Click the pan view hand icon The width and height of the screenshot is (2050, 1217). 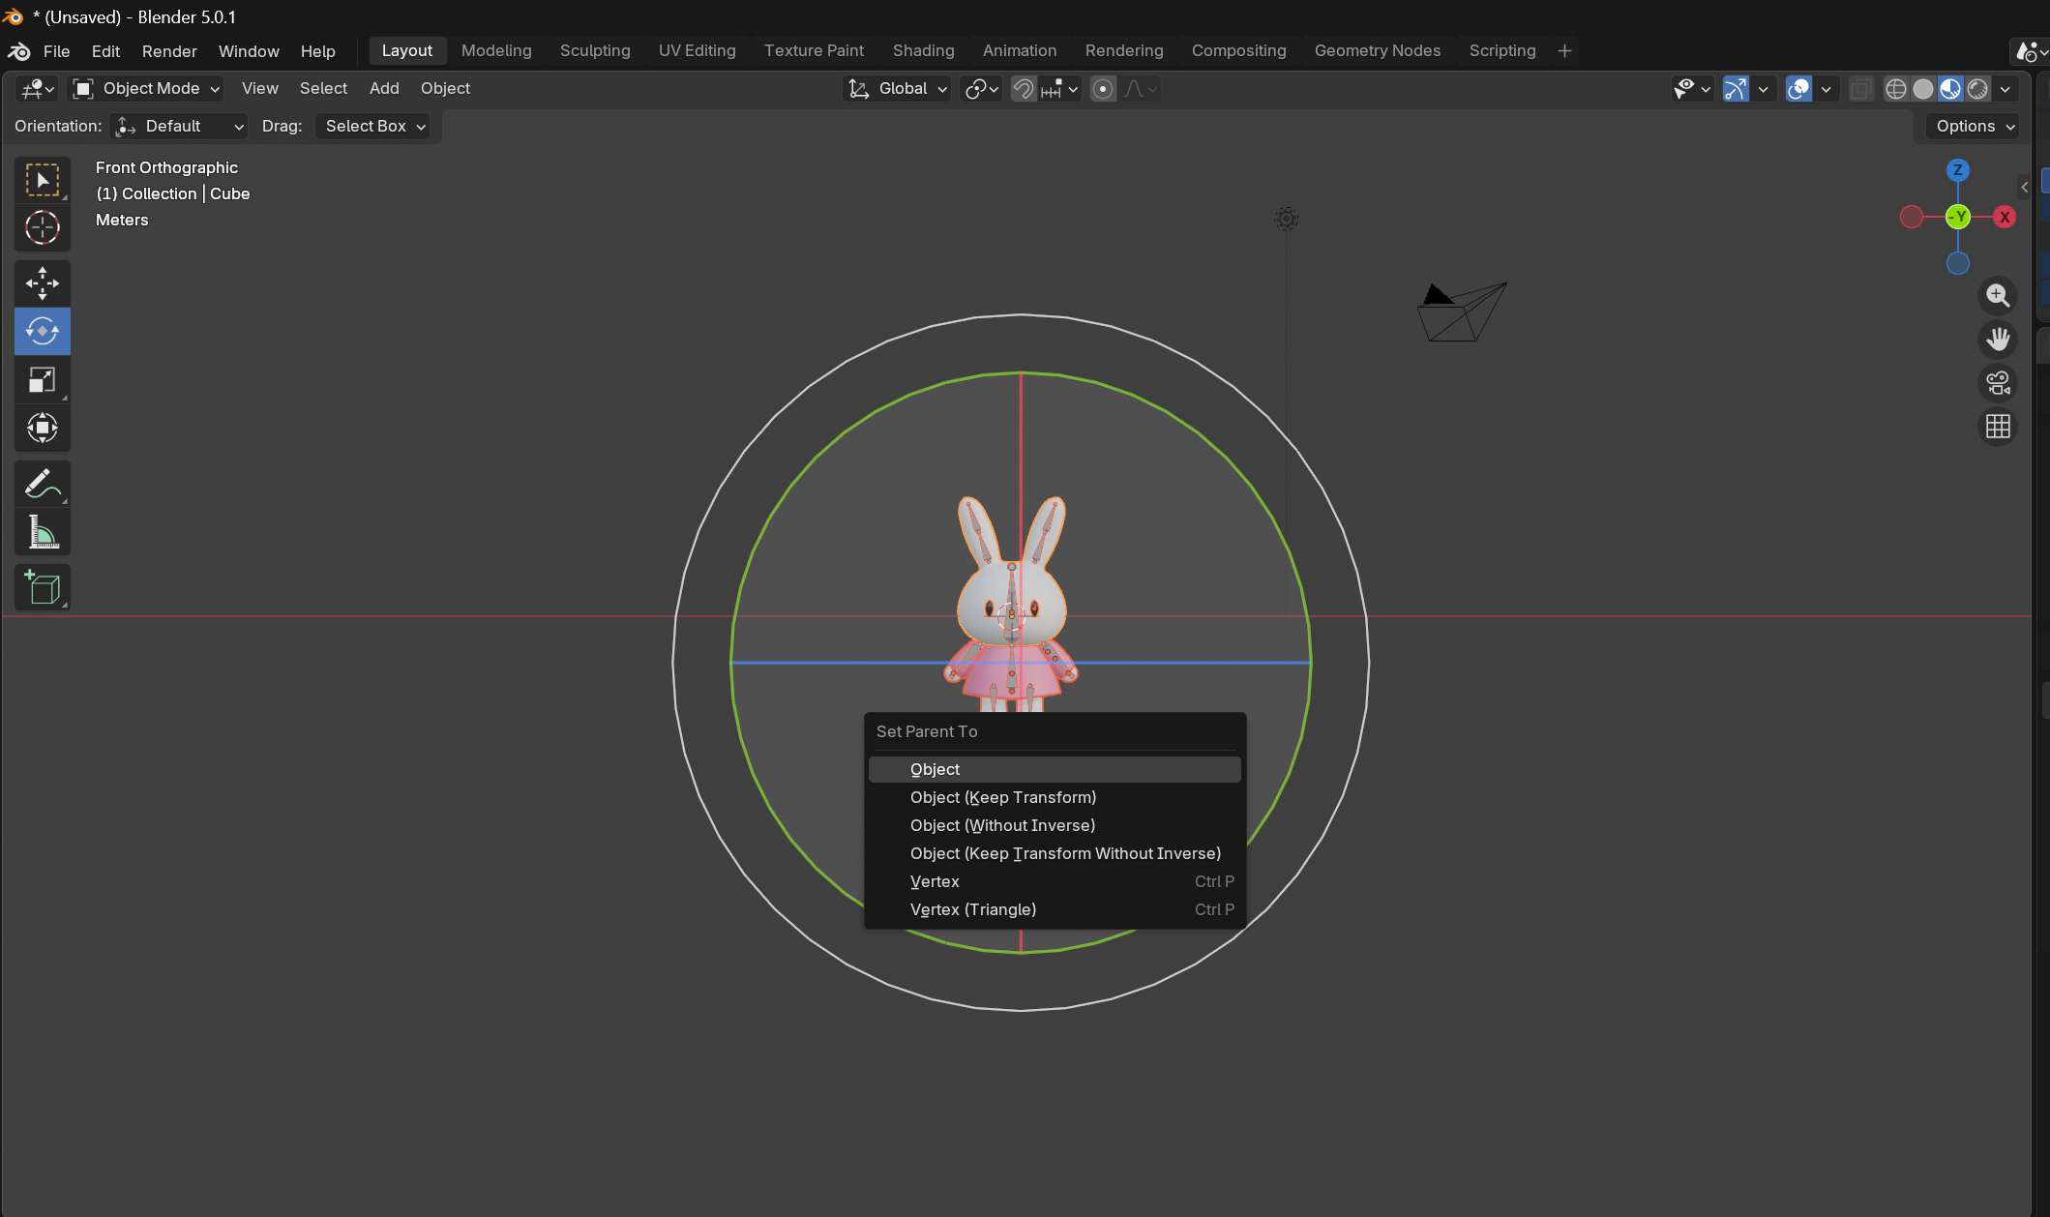point(1998,339)
